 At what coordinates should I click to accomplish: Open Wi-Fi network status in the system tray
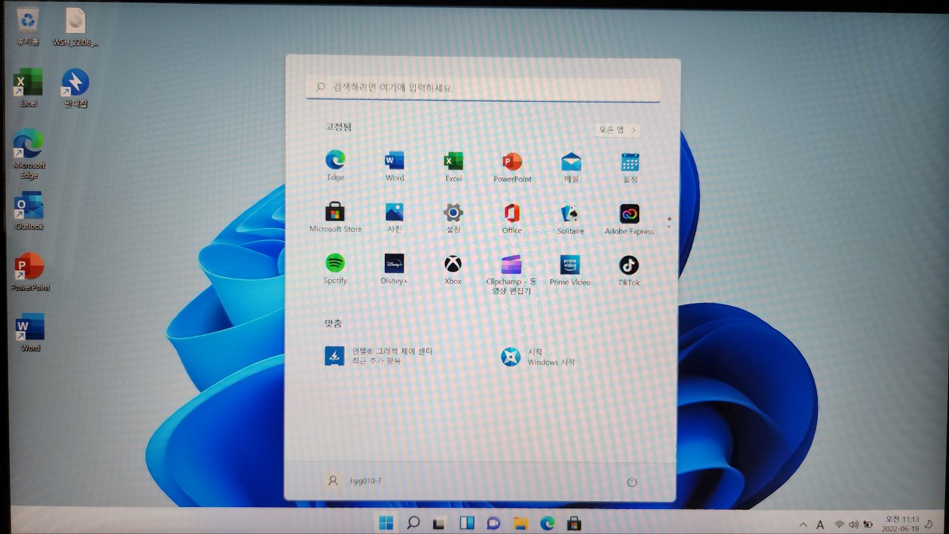pos(839,524)
